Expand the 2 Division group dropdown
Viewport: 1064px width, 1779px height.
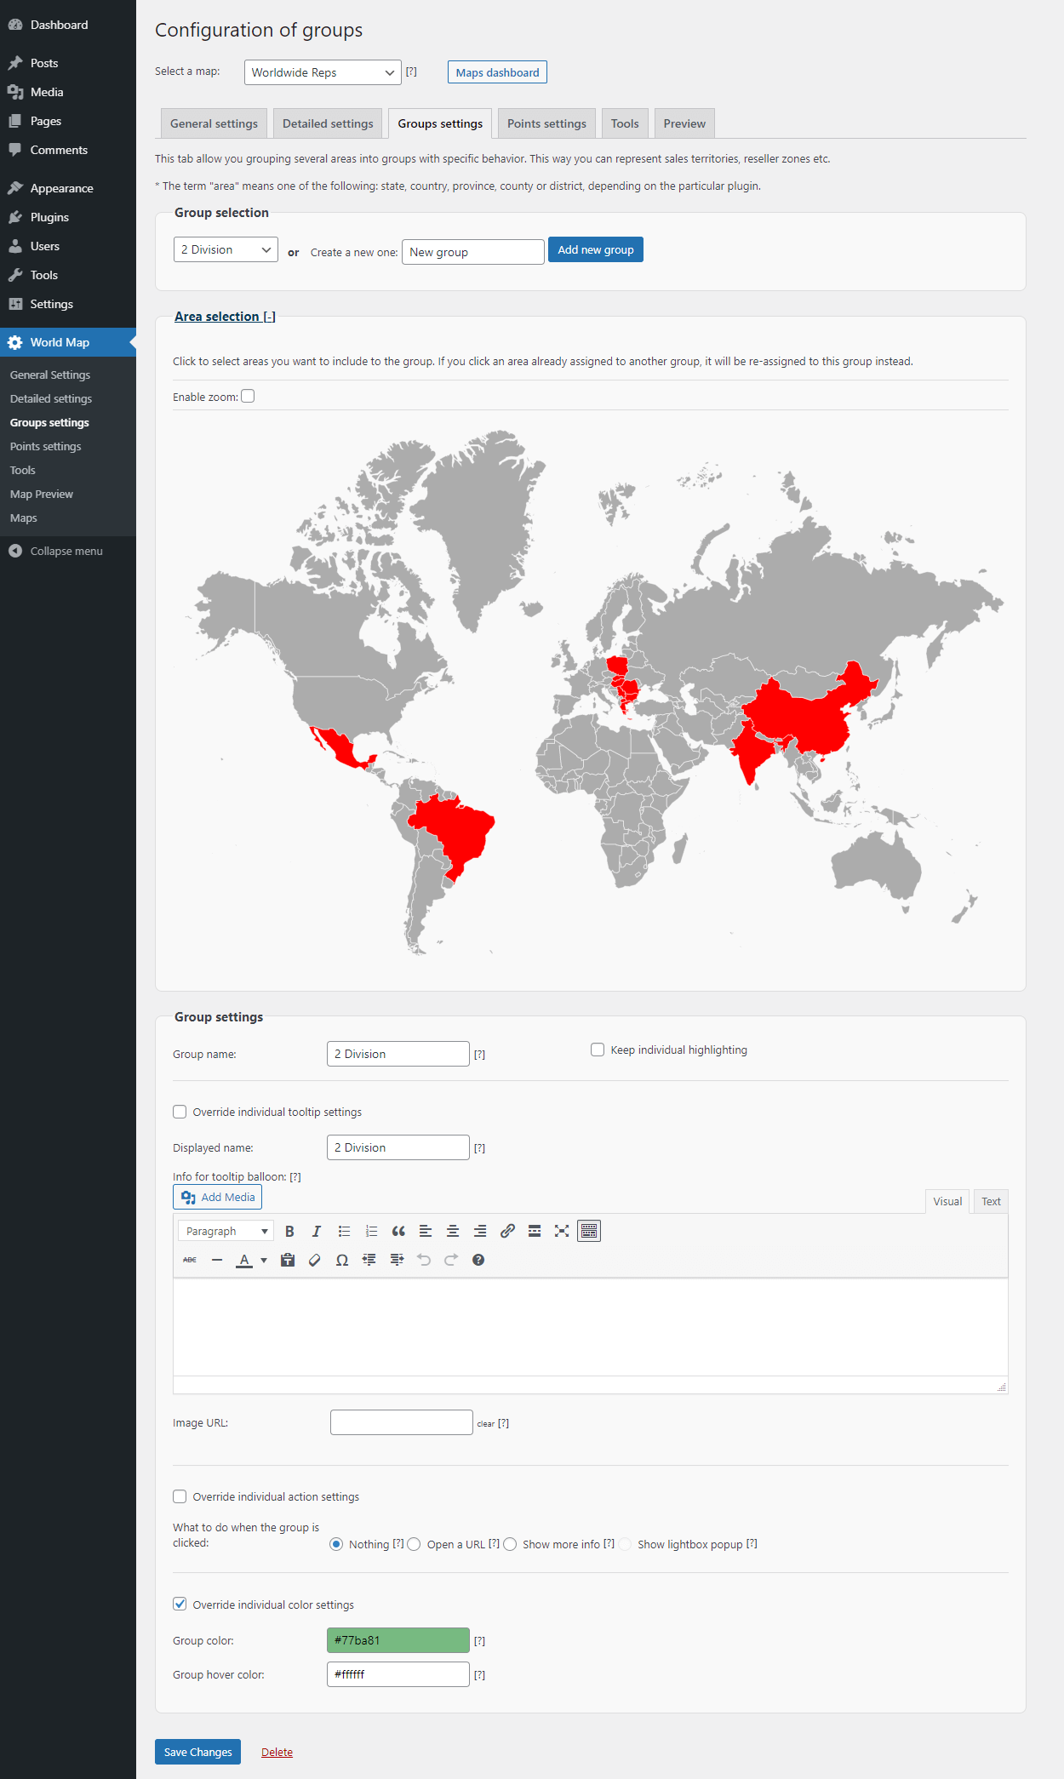(226, 250)
